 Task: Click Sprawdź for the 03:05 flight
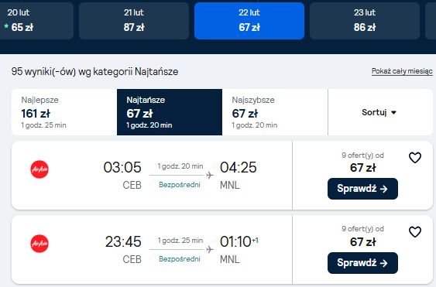(362, 189)
